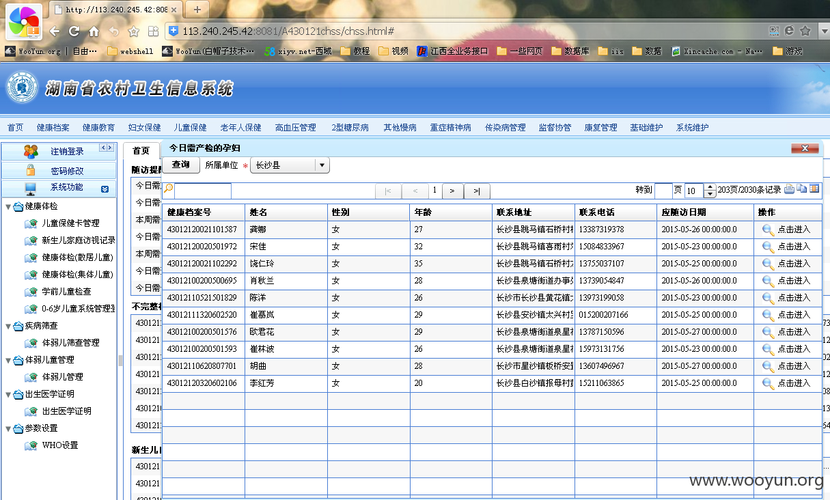Go to the browser home page icon
Image resolution: width=830 pixels, height=500 pixels.
tap(94, 31)
